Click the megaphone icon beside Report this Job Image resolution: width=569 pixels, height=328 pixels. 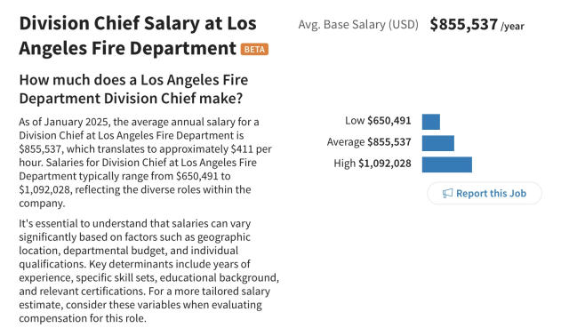click(447, 193)
